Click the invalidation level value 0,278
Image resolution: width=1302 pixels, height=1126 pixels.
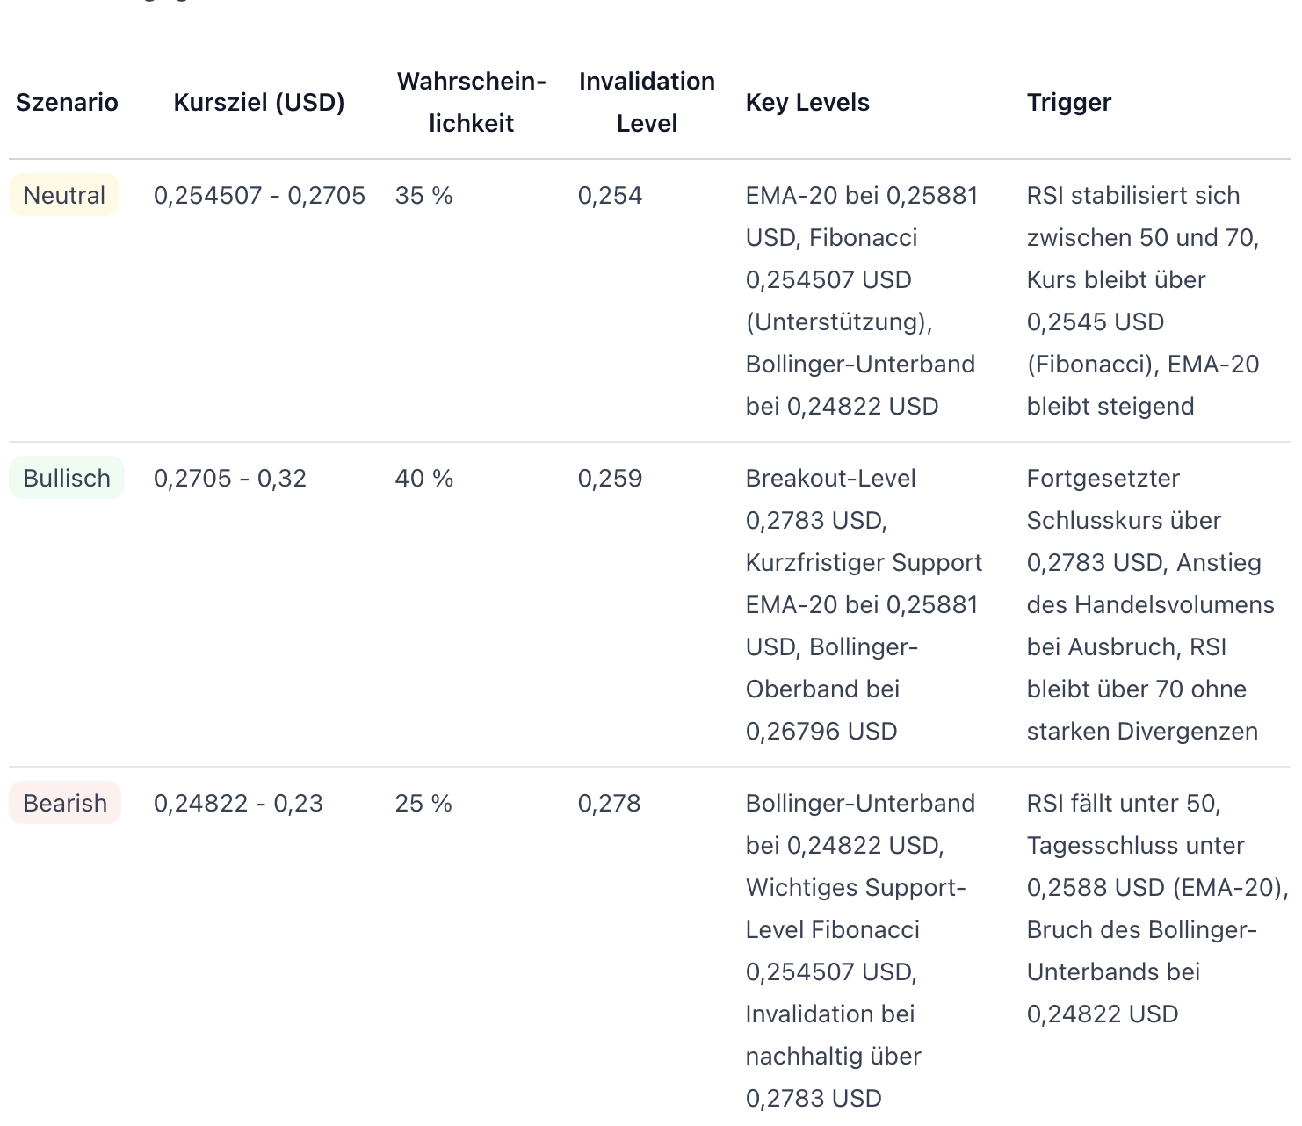click(x=609, y=803)
